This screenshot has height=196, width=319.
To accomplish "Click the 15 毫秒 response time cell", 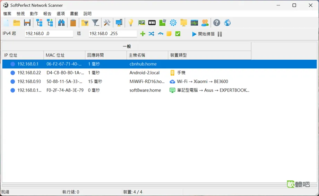I will (95, 82).
